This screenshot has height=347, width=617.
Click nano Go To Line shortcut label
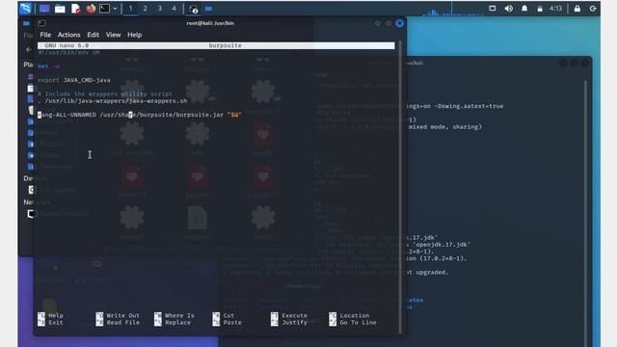(358, 323)
